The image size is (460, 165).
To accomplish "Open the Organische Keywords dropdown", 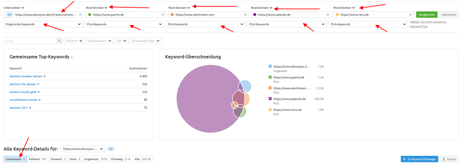I will [43, 24].
